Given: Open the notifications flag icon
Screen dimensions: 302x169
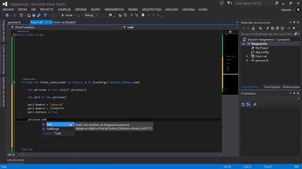Looking at the screenshot, I should point(229,3).
